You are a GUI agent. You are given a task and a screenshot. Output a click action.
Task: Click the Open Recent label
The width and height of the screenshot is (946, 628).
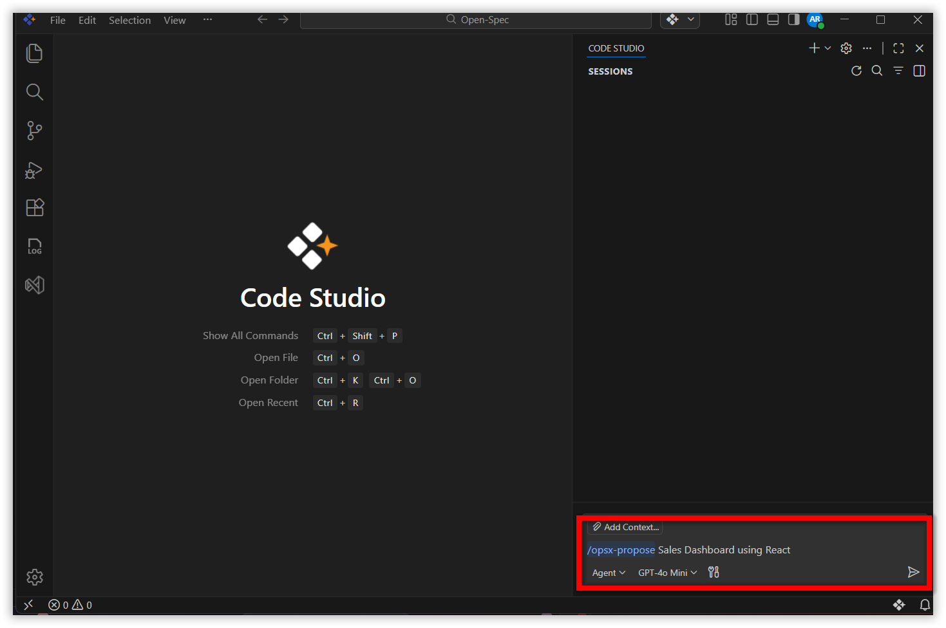click(x=269, y=403)
